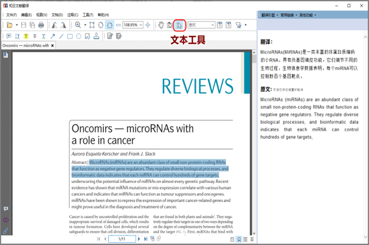Screen dimensions: 369x245
Task: Select the stamp annotation tool
Action: (x=96, y=36)
